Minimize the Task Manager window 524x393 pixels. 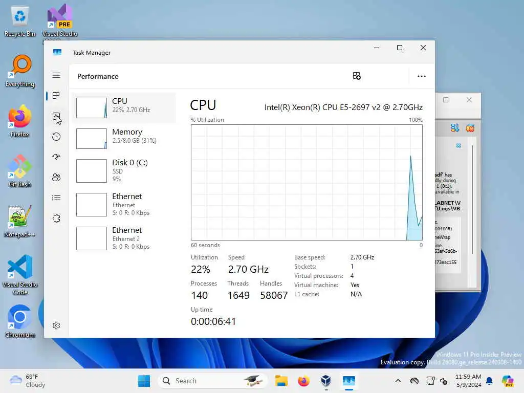376,48
